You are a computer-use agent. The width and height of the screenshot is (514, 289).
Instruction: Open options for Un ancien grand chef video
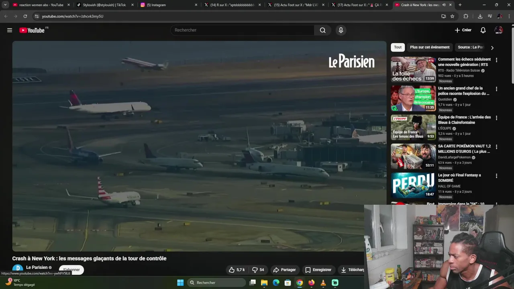pos(496,89)
